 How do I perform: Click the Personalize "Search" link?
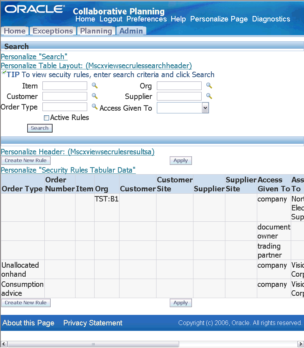tap(34, 57)
